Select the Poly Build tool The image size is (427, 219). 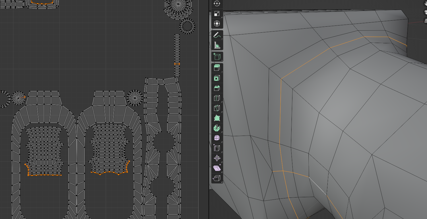point(217,118)
